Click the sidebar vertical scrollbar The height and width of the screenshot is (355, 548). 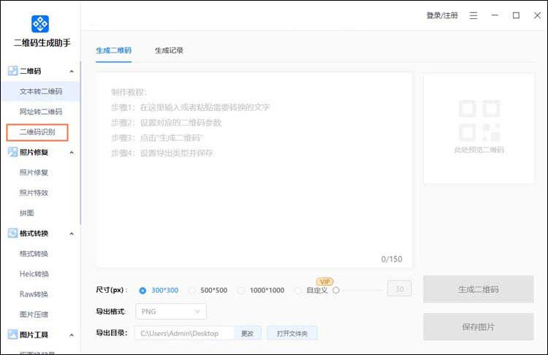pyautogui.click(x=80, y=142)
